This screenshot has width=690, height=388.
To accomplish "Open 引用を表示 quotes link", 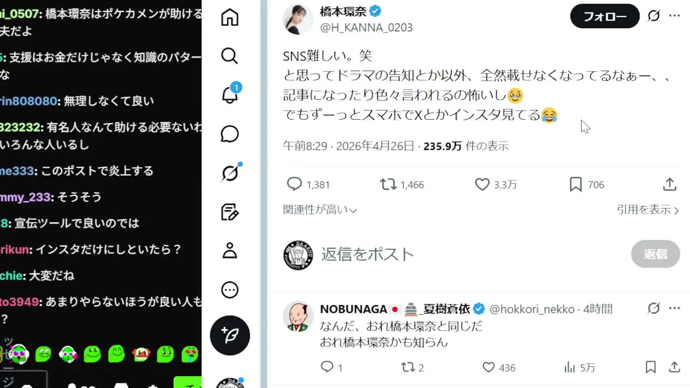I will (647, 210).
